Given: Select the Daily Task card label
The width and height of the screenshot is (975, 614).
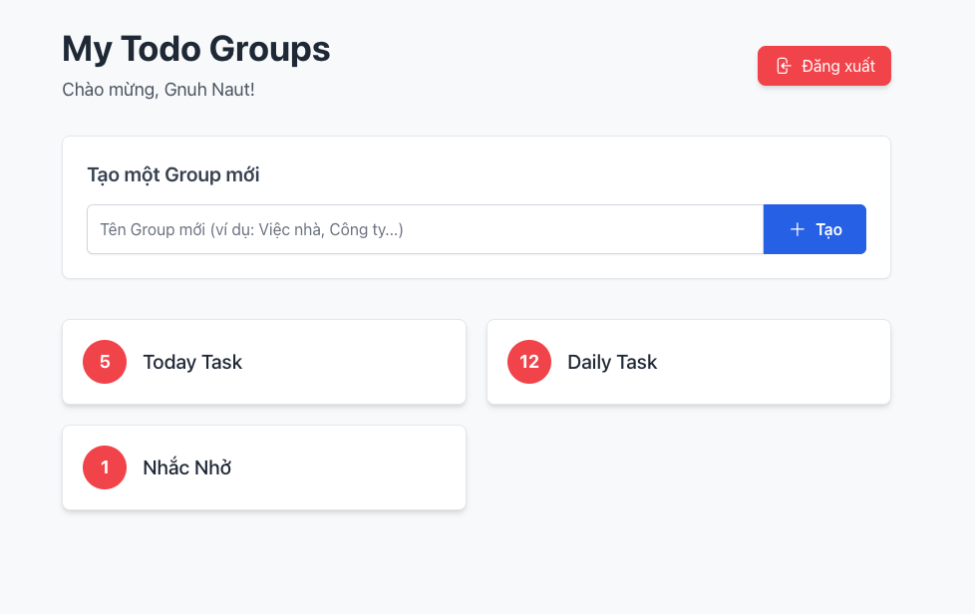Looking at the screenshot, I should pyautogui.click(x=612, y=362).
